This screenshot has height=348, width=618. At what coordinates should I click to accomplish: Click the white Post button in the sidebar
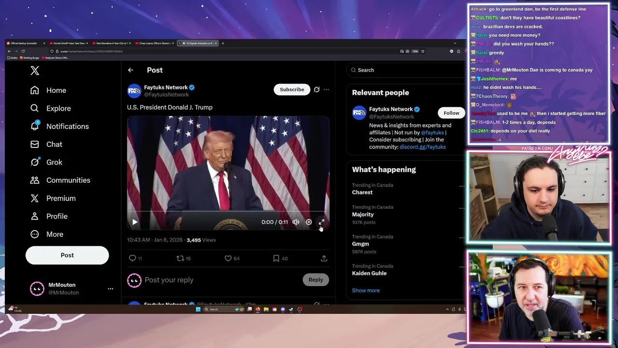(x=67, y=255)
